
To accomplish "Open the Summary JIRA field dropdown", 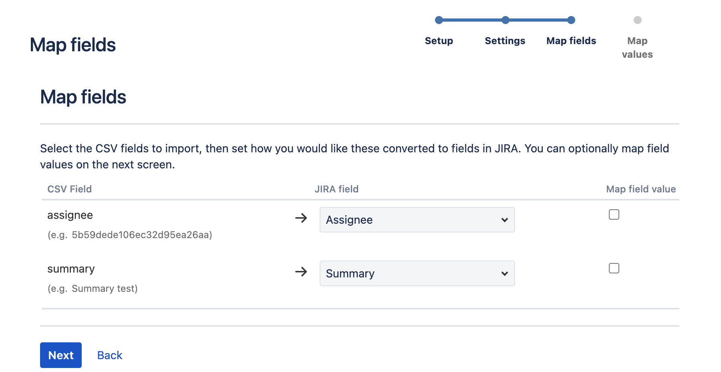I will [417, 273].
